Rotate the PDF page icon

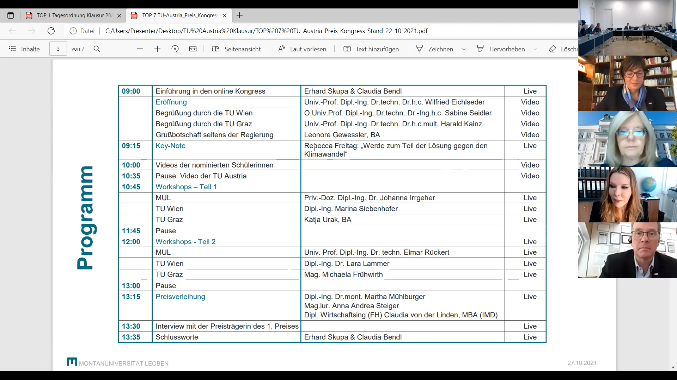pyautogui.click(x=175, y=49)
